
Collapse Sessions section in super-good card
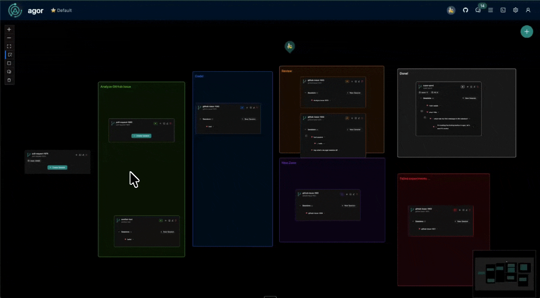point(421,98)
